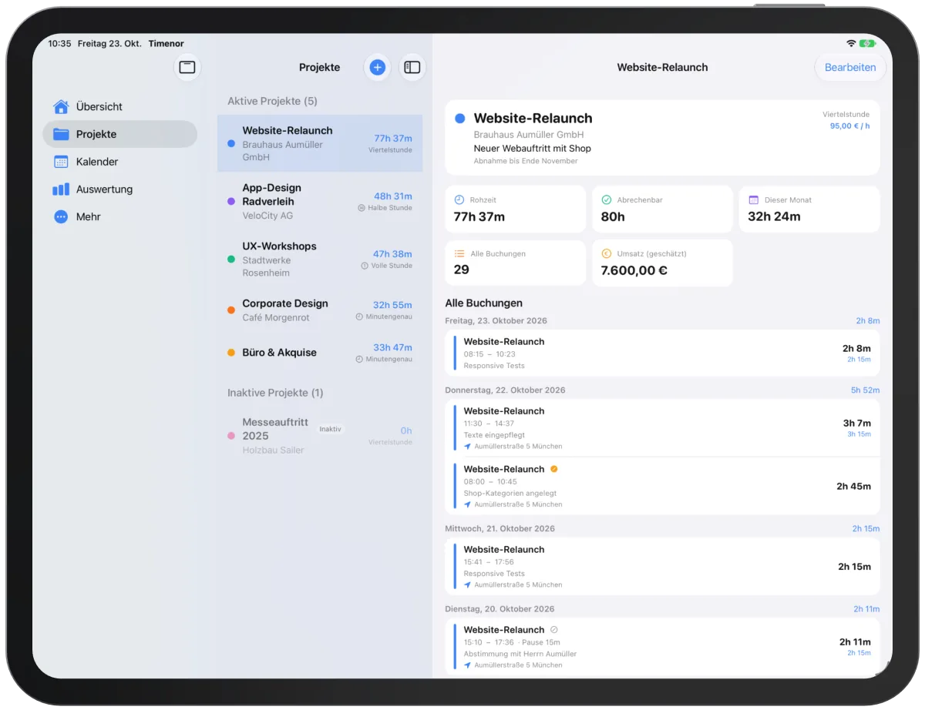Open the Übersicht home section

(120, 106)
